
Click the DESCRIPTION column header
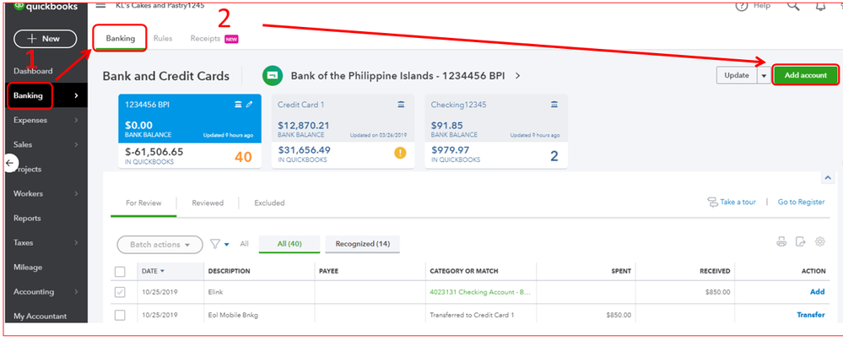pos(229,271)
